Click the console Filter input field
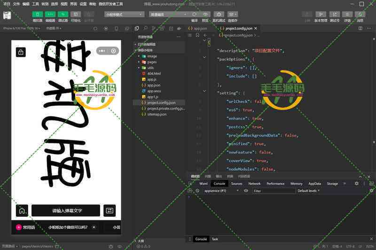376x250 pixels. tap(274, 191)
